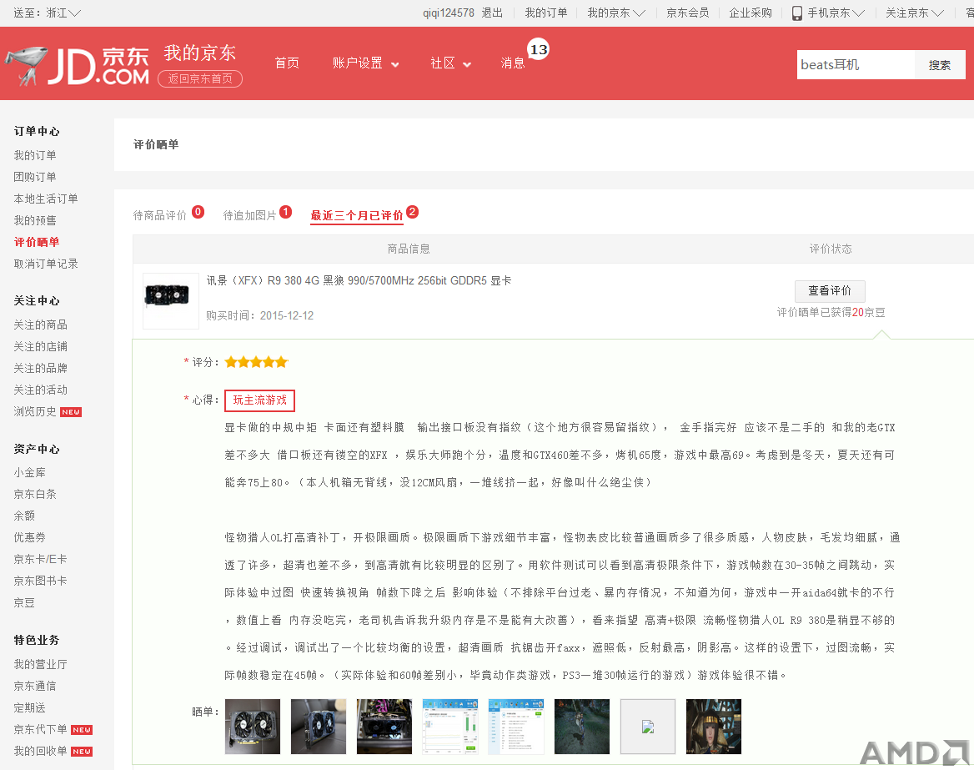Go to 首页 in the red navigation
Screen dimensions: 974x770
287,63
